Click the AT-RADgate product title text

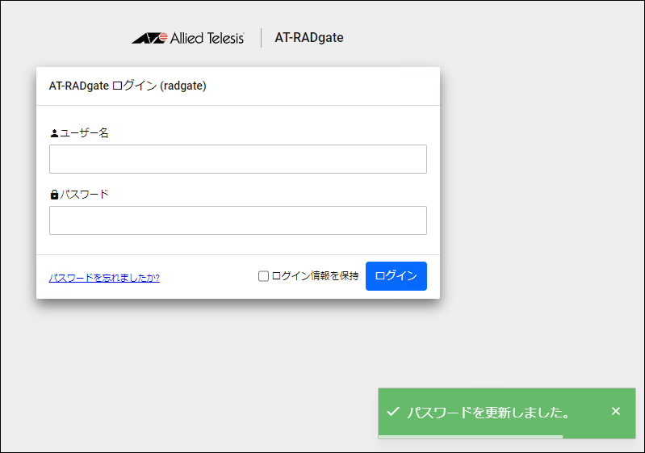click(x=309, y=38)
